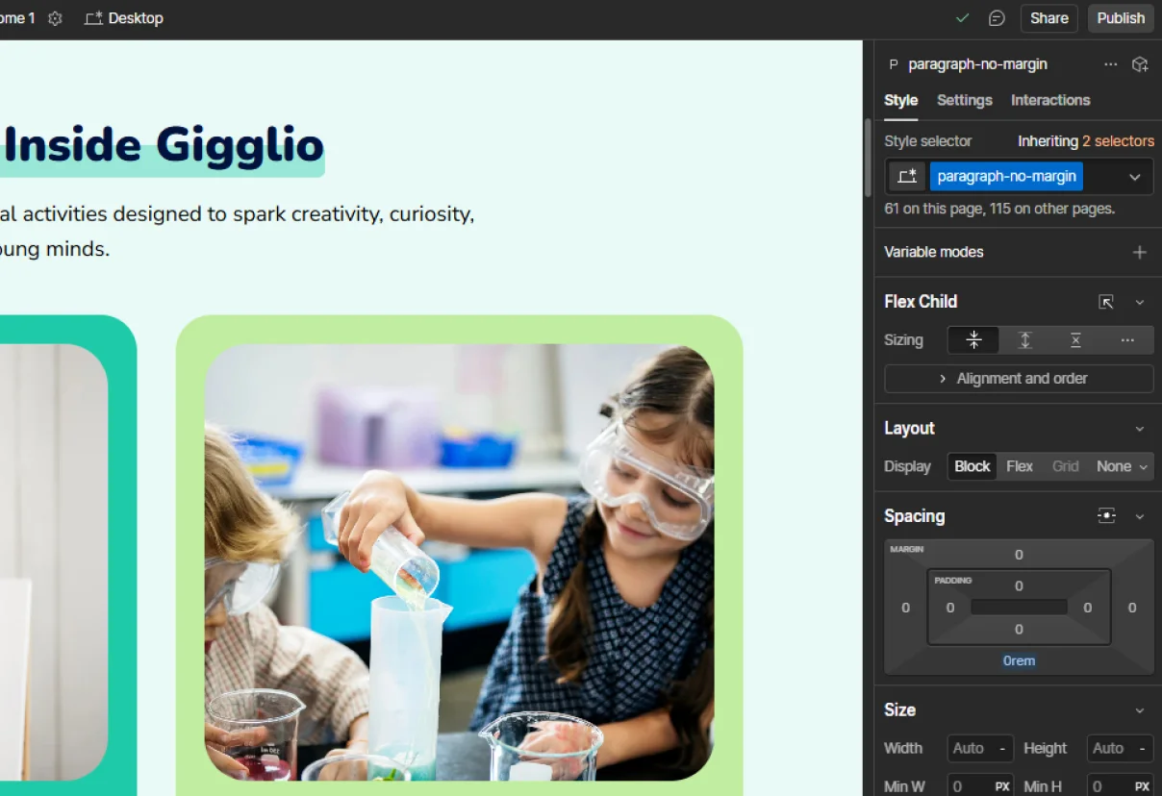Open page settings gear icon
Image resolution: width=1162 pixels, height=796 pixels.
55,18
